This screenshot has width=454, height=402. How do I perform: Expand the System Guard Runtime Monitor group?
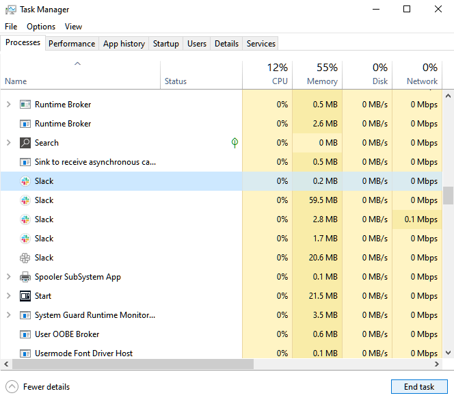click(9, 315)
